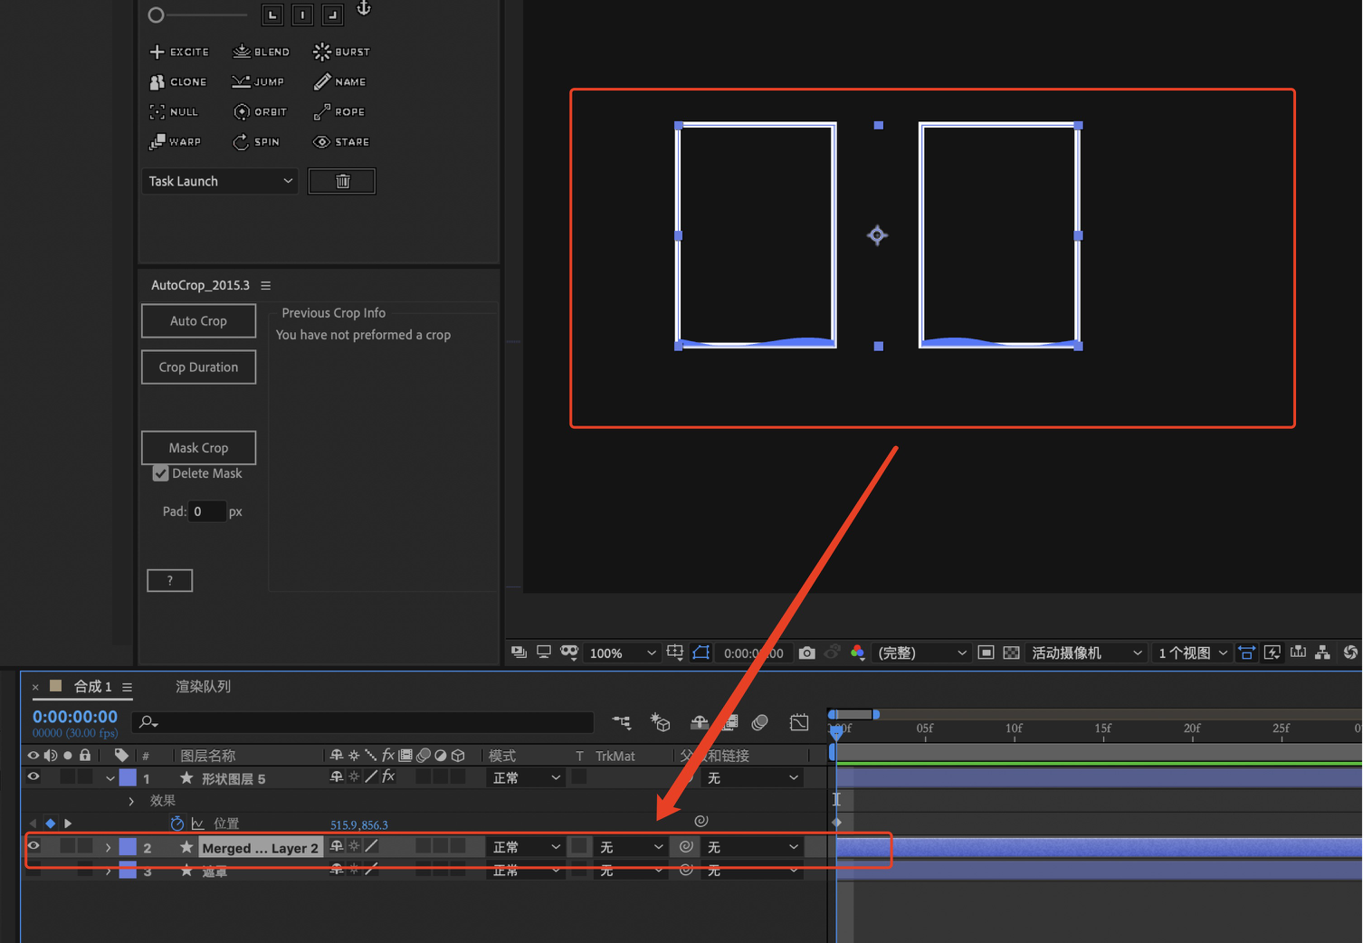
Task: Click the EXCITE tool icon
Action: coord(157,52)
